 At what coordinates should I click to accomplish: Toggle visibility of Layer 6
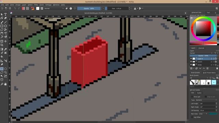click(x=191, y=59)
